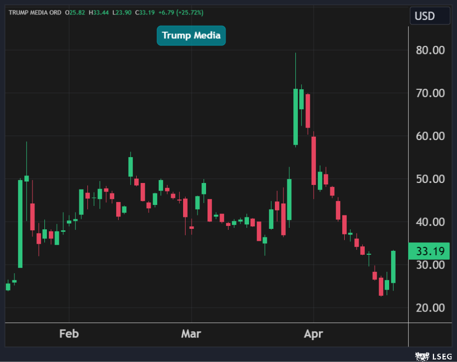Click the Trump Media label badge

[x=191, y=36]
